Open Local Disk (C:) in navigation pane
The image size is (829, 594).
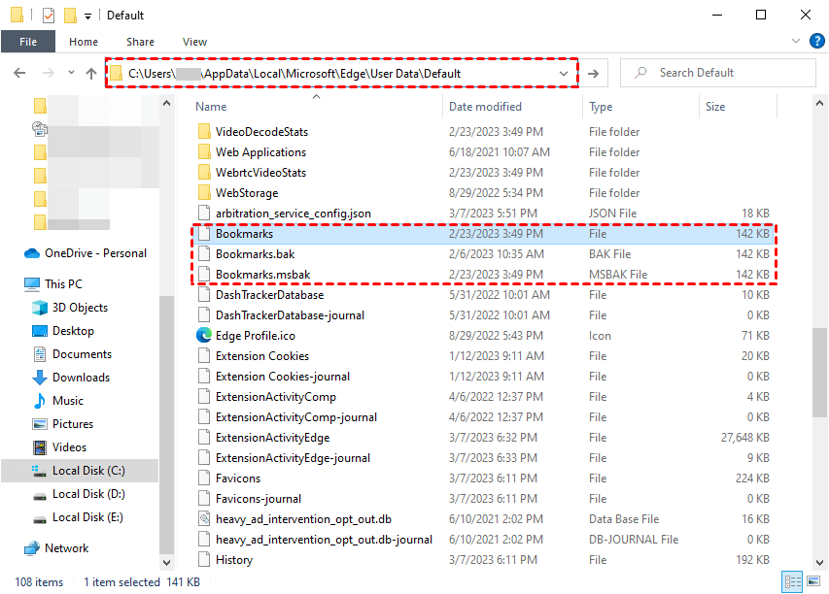point(80,471)
